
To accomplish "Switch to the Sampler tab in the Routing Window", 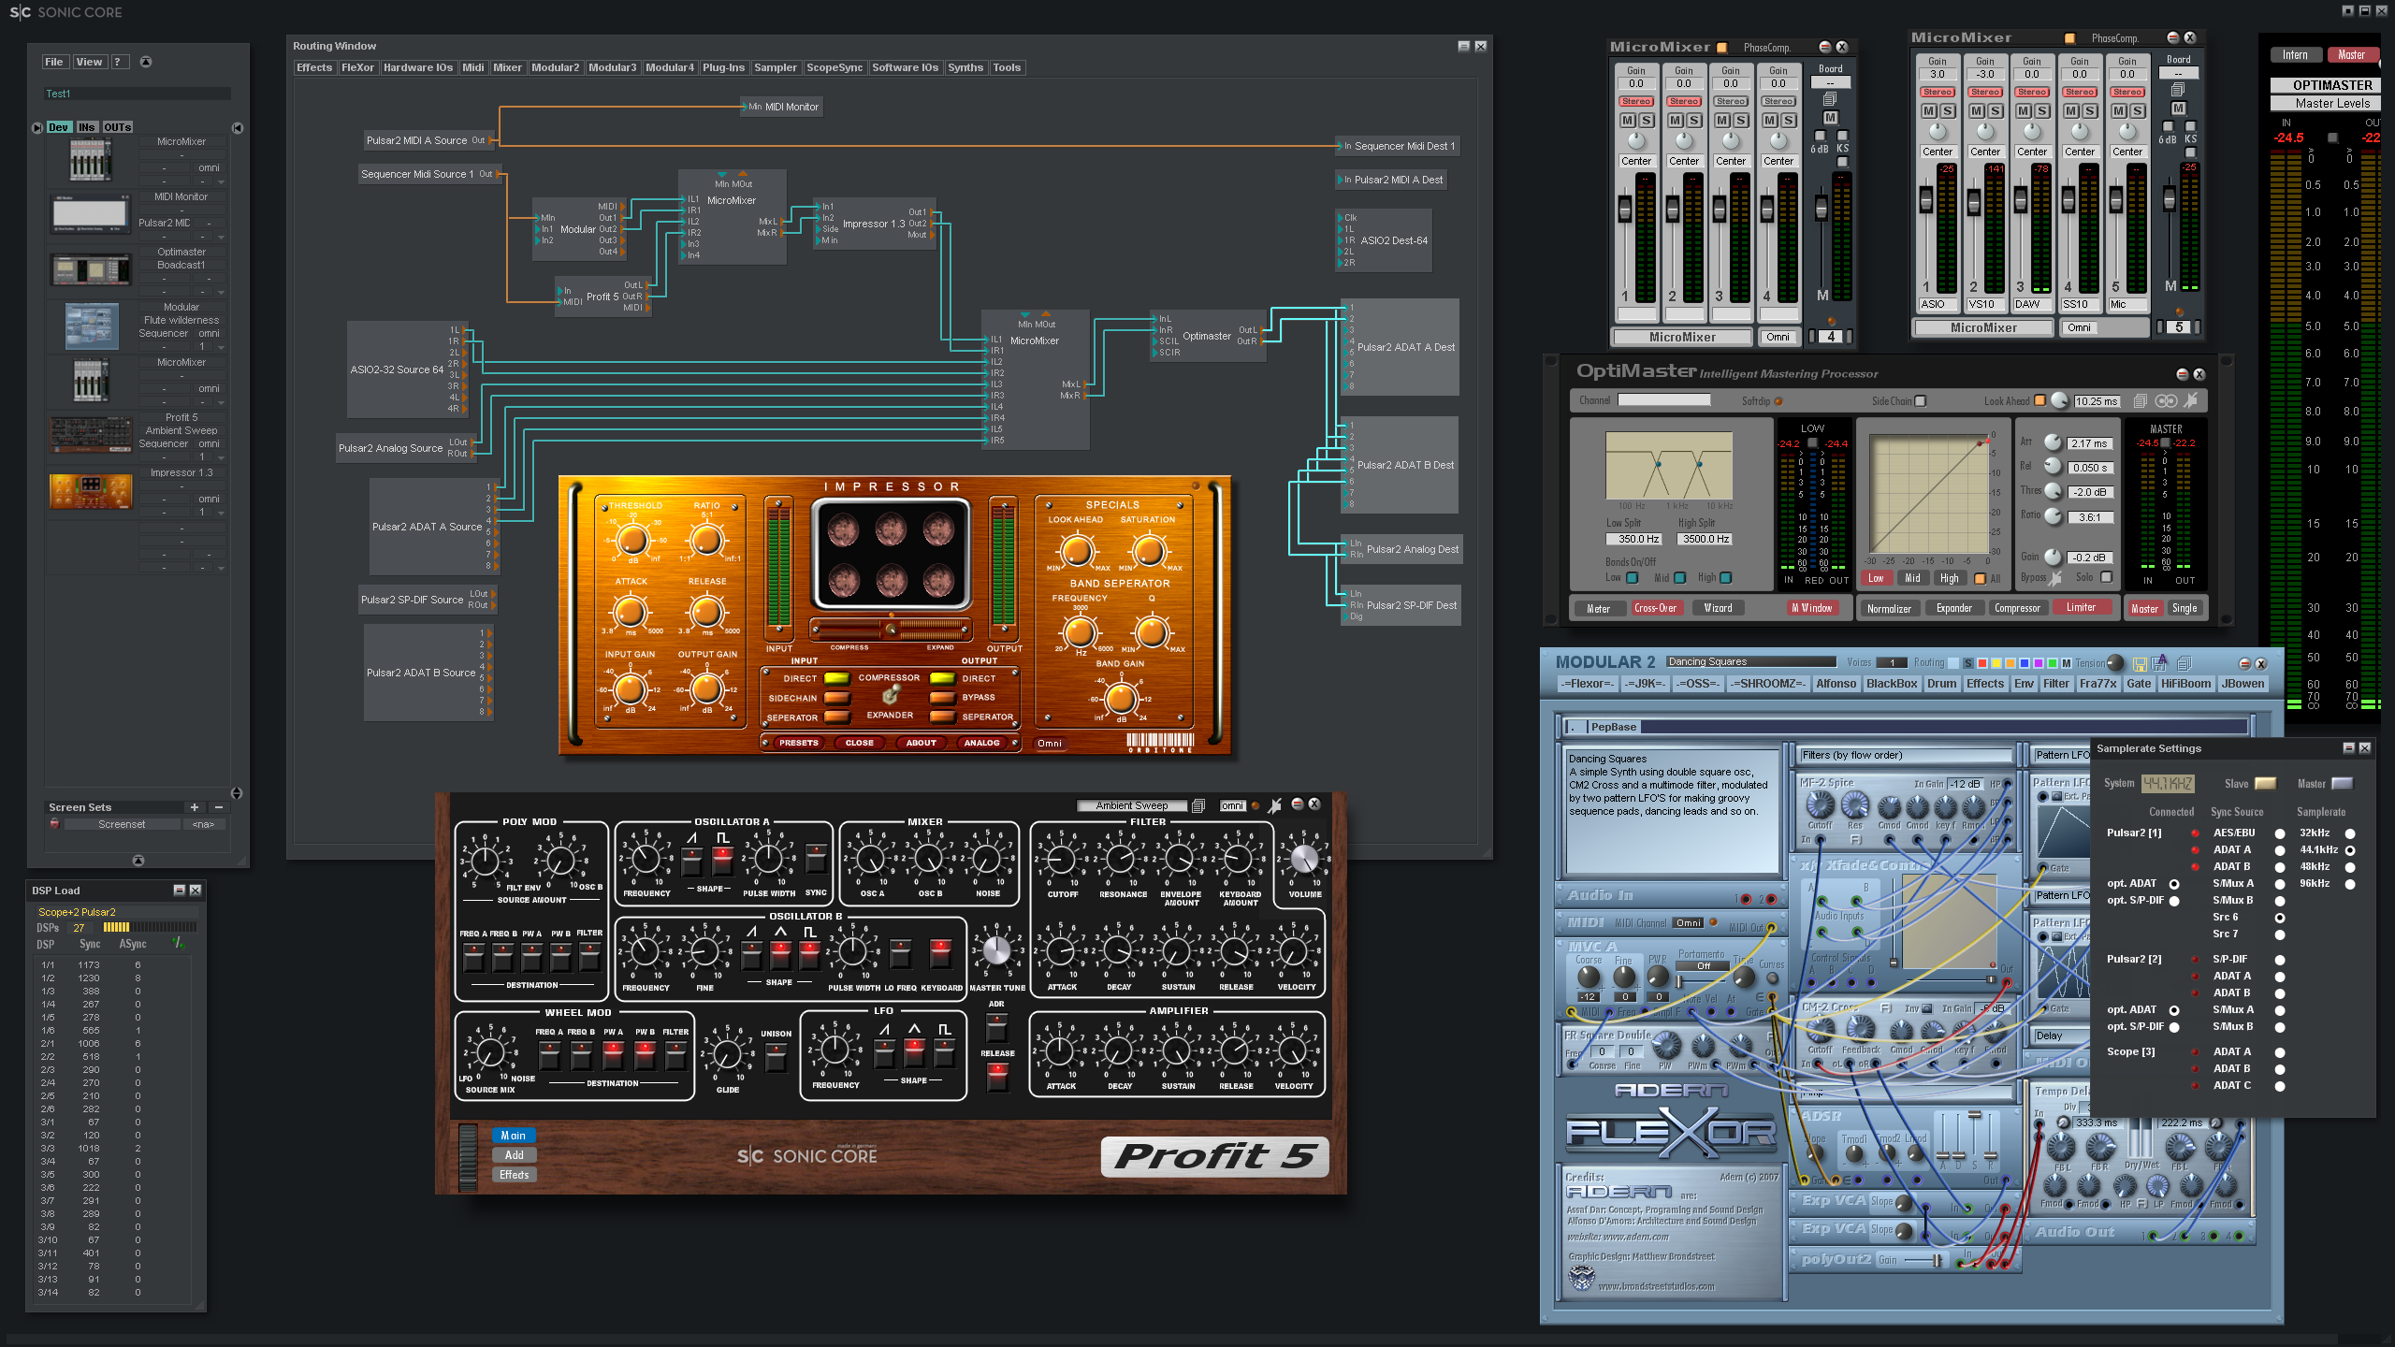I will point(776,67).
